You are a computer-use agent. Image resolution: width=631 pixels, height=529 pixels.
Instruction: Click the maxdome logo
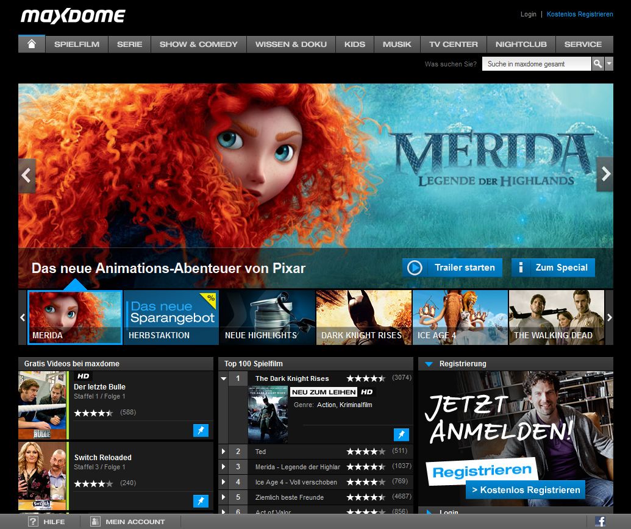pyautogui.click(x=73, y=16)
